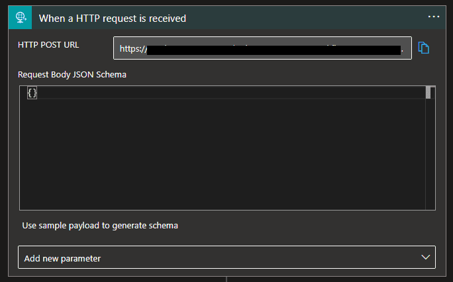Click "Use sample payload to generate schema"
453x282 pixels.
[x=100, y=226]
